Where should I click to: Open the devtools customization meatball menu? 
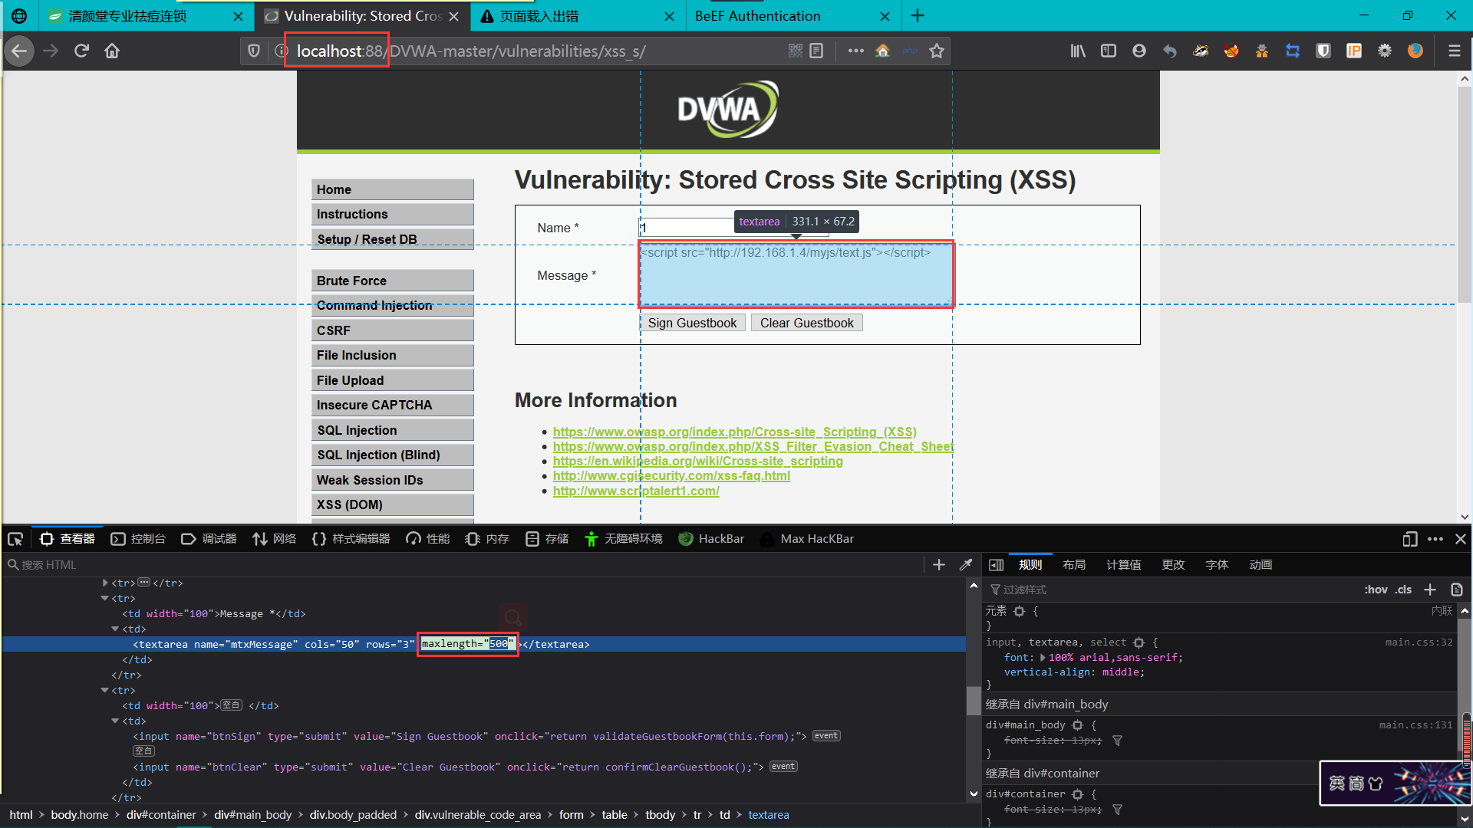1435,539
